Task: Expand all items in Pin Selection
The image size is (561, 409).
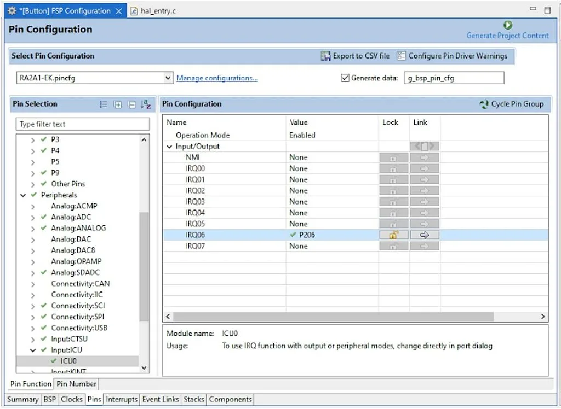Action: [x=117, y=104]
